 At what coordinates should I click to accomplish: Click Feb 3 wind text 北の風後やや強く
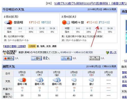pos(16,37)
